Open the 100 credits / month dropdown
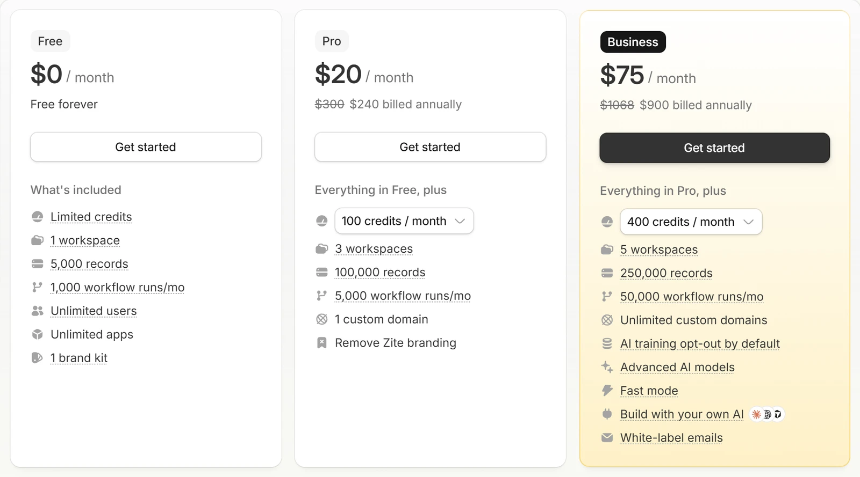This screenshot has height=477, width=860. pyautogui.click(x=404, y=221)
